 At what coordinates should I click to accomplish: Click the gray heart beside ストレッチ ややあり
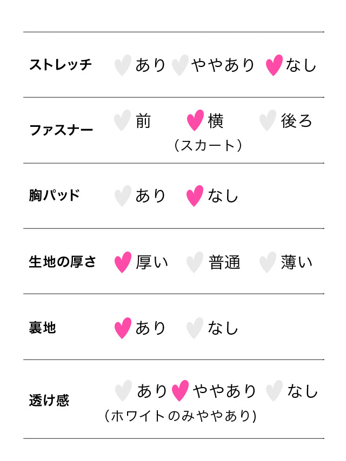pyautogui.click(x=179, y=65)
